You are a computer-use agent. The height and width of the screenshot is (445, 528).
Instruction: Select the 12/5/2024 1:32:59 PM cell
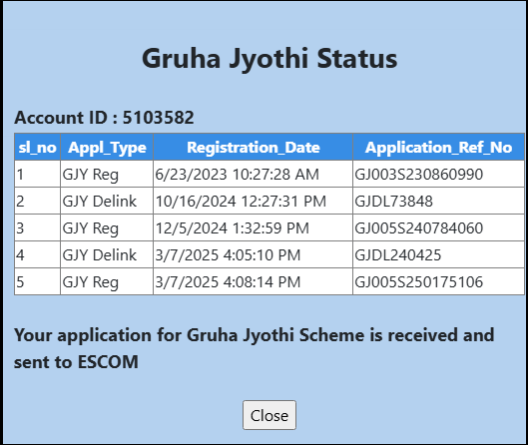coord(254,227)
